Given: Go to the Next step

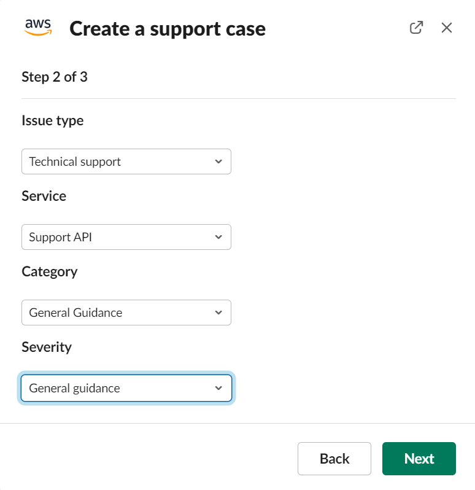Looking at the screenshot, I should [x=419, y=459].
